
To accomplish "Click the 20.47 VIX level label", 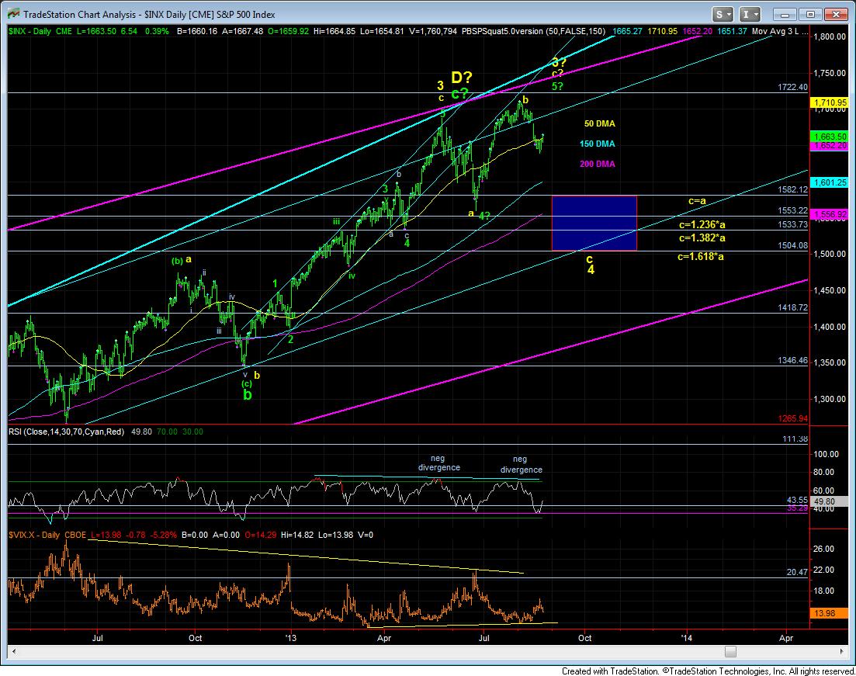I will click(796, 572).
